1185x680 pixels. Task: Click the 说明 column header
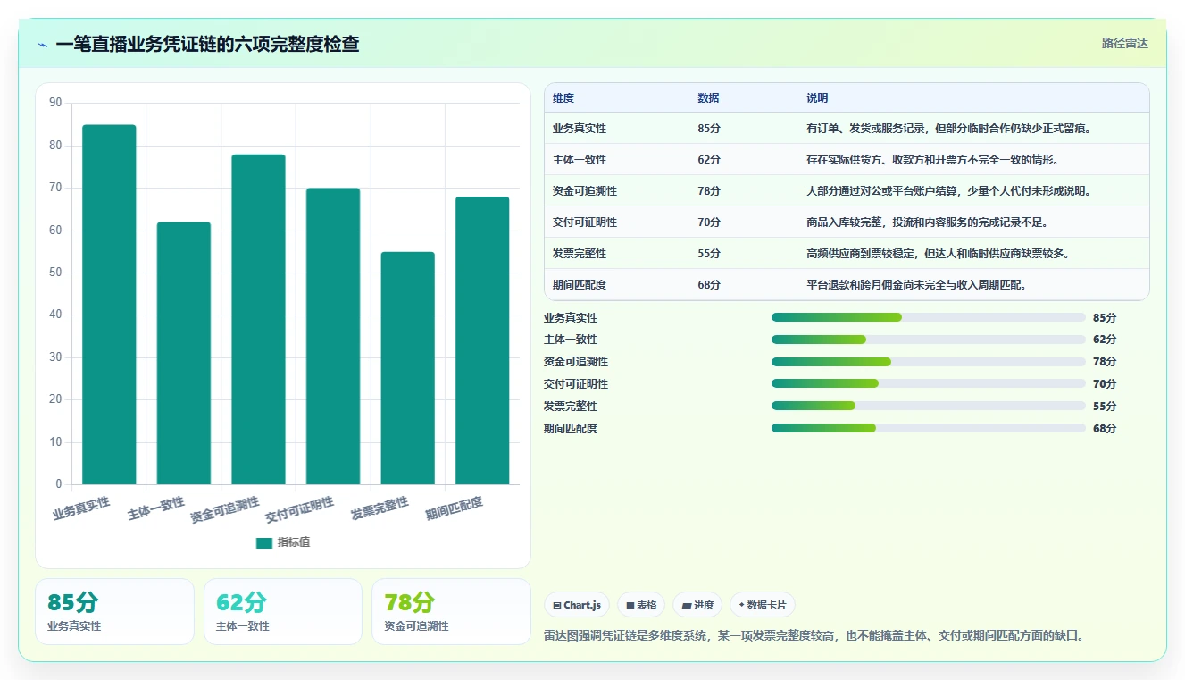point(817,97)
